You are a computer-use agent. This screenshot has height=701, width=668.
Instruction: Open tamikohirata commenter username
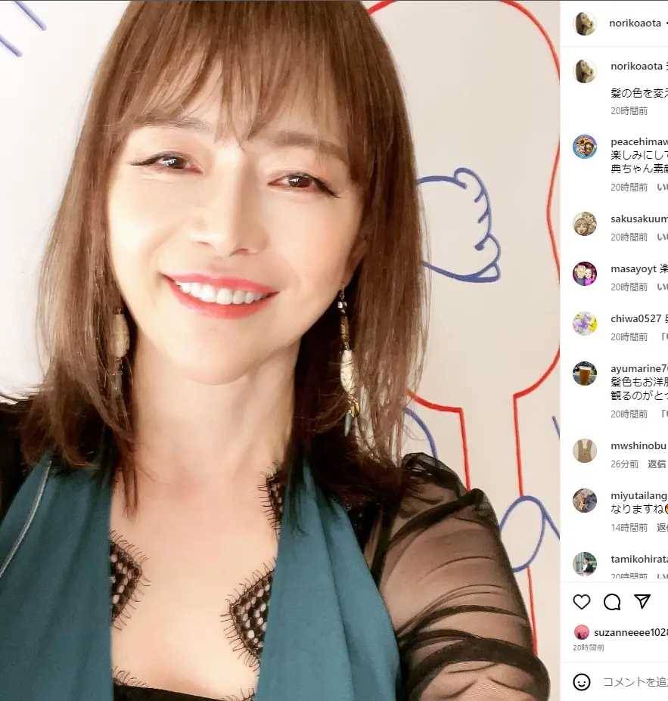(639, 560)
